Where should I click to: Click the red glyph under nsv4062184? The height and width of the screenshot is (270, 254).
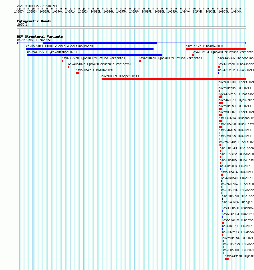coord(193,55)
